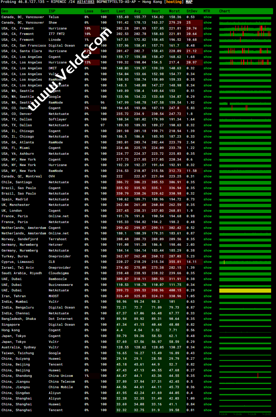Select the 355.81 worst latency value
The height and width of the screenshot is (417, 276).
175,262
